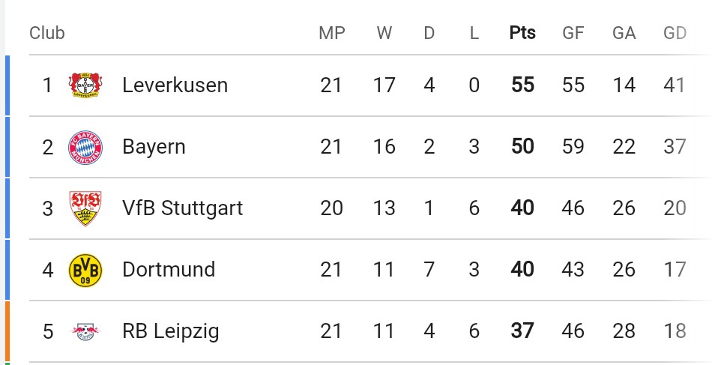Open the Leverkusen team name link

(175, 85)
